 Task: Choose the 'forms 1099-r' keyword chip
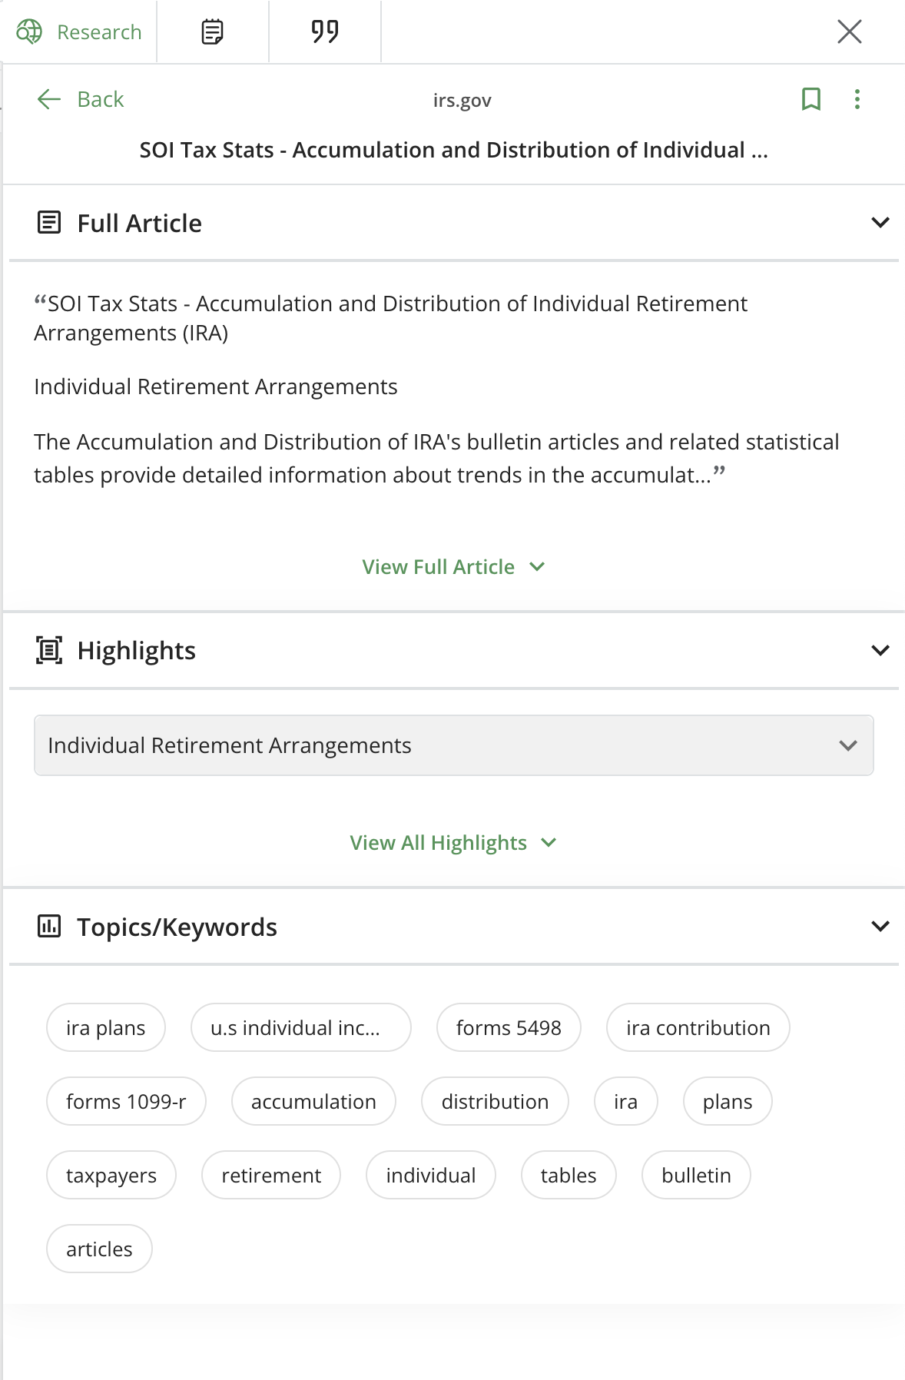[x=126, y=1102]
